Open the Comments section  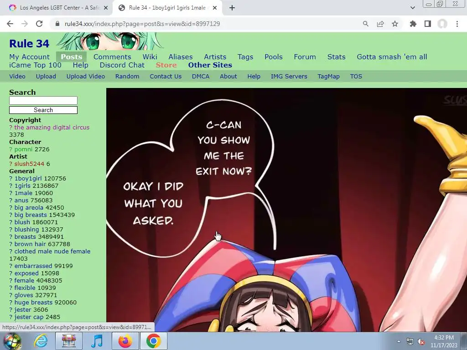point(112,57)
